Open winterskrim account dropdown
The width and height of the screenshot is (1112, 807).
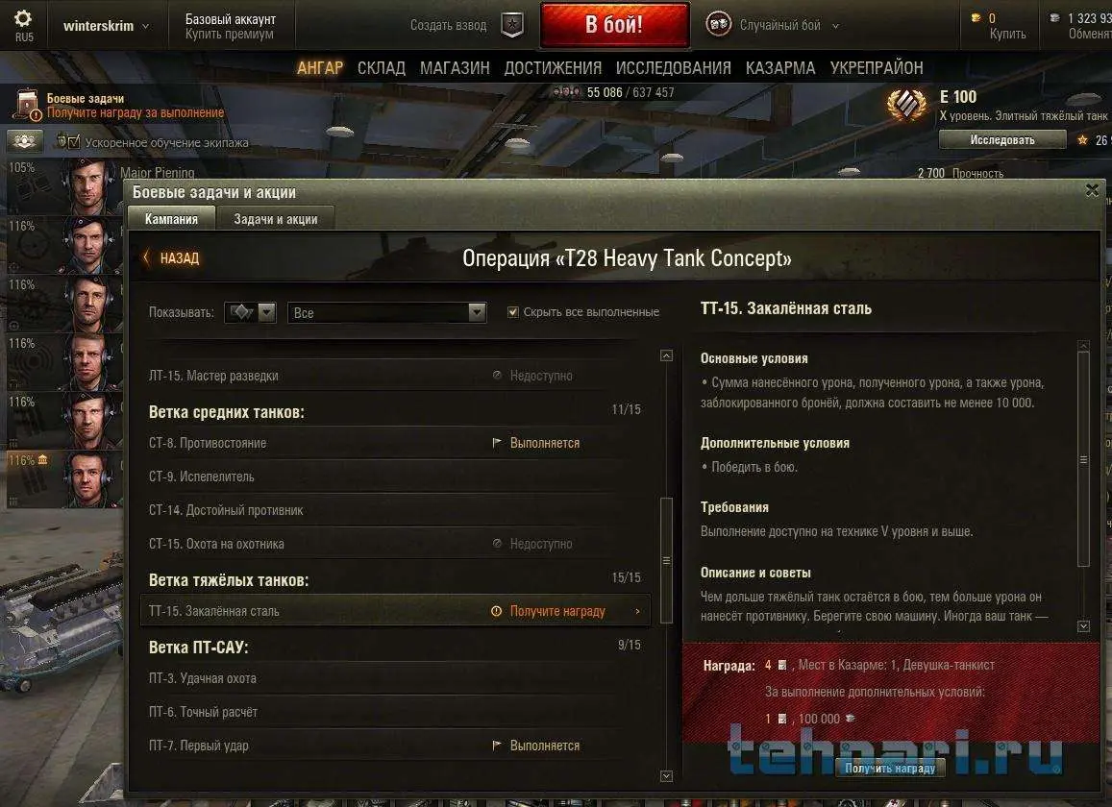[107, 26]
